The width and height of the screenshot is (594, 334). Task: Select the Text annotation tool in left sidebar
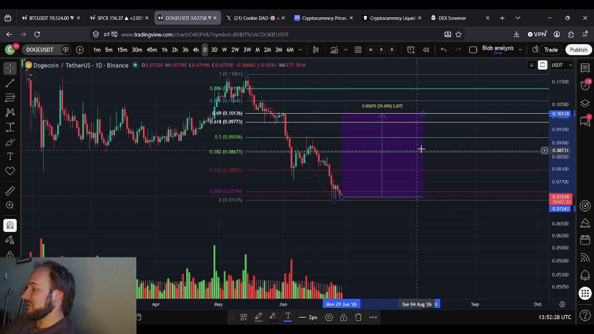click(10, 157)
